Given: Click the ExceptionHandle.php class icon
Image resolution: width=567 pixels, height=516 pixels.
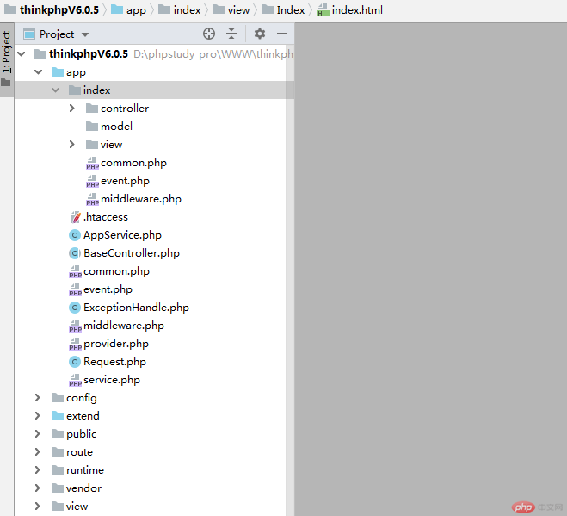Looking at the screenshot, I should pyautogui.click(x=75, y=308).
